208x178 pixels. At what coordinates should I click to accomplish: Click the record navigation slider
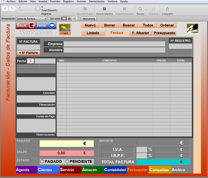pos(26,11)
